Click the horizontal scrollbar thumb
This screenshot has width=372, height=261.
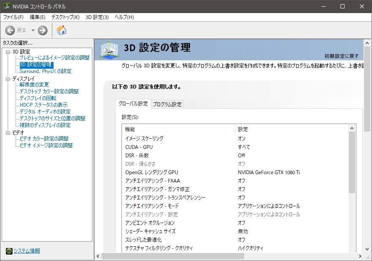tap(173, 256)
